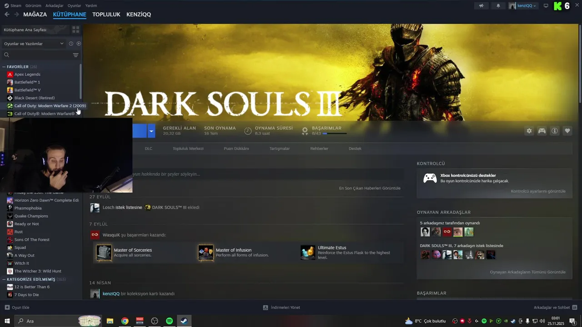Viewport: 582px width, 327px height.
Task: Select The Witcher 3: Wild Hunt
Action: tap(38, 271)
